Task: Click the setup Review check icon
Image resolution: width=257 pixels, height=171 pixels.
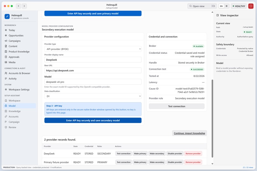Action: 6,127
